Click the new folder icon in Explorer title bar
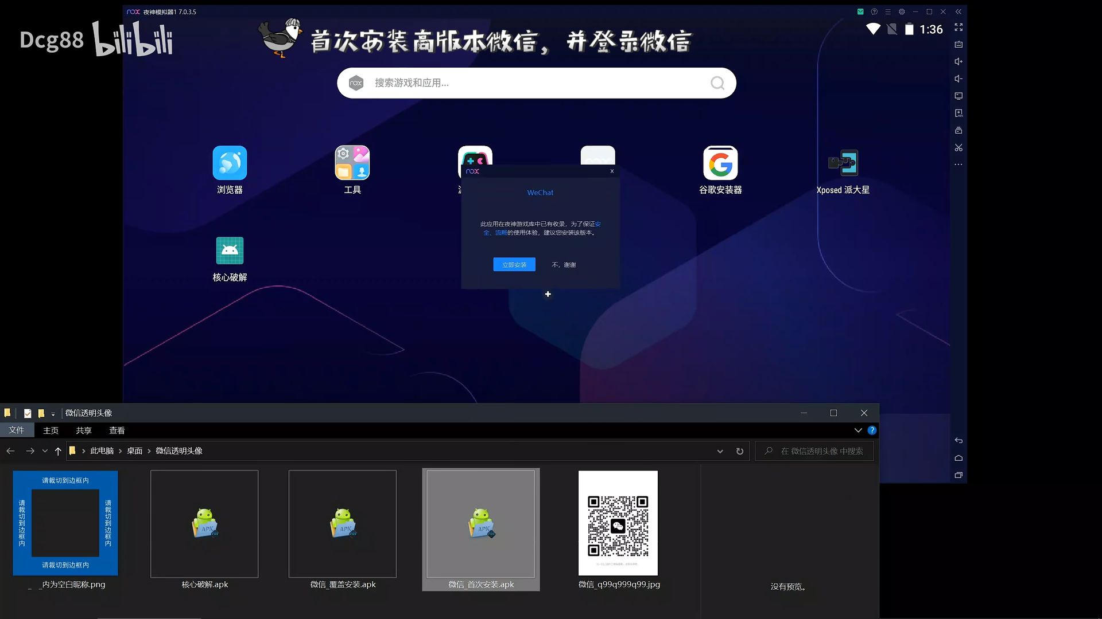Viewport: 1102px width, 619px height. (41, 413)
